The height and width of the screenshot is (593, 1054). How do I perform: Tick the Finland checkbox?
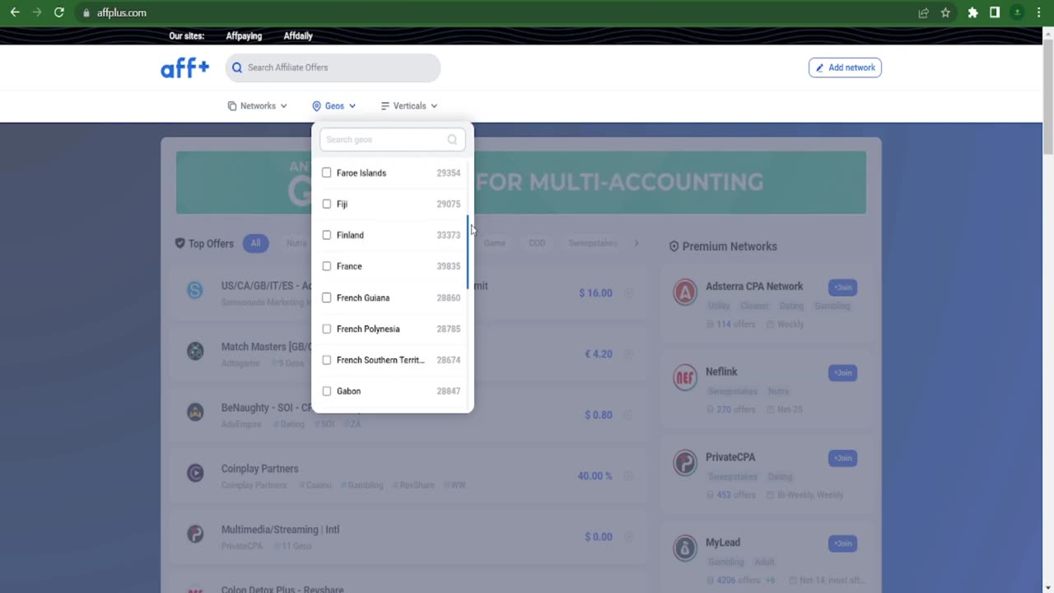point(327,236)
